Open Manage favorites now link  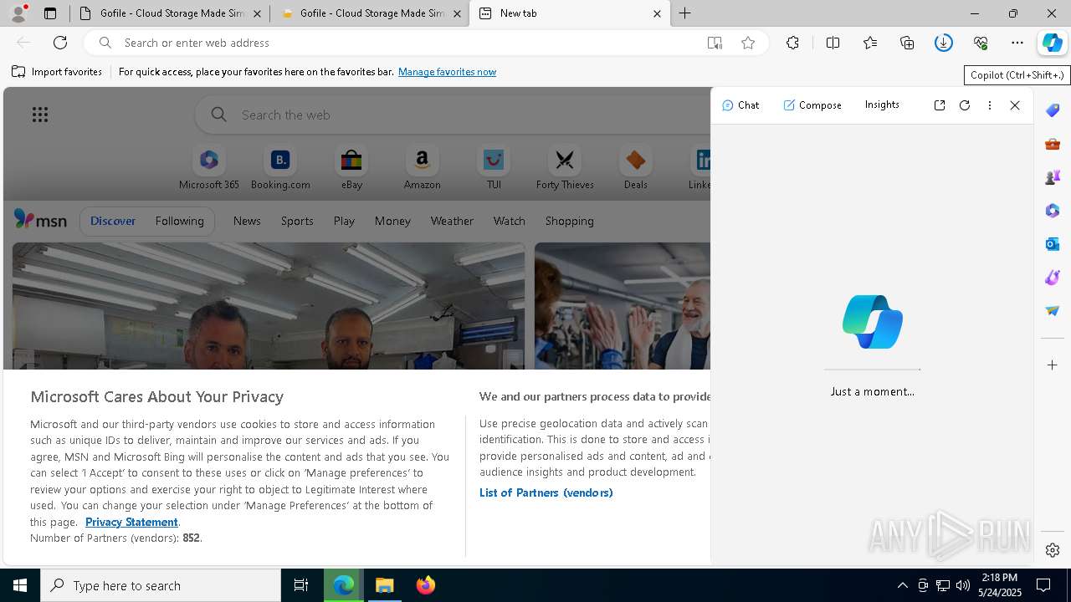click(447, 72)
